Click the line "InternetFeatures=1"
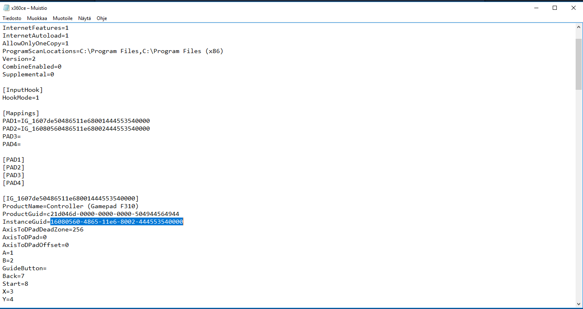This screenshot has width=583, height=309. [x=36, y=28]
